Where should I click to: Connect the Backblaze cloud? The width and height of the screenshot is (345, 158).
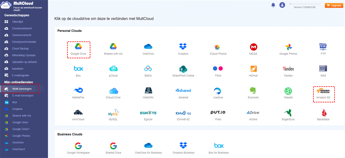(323, 115)
